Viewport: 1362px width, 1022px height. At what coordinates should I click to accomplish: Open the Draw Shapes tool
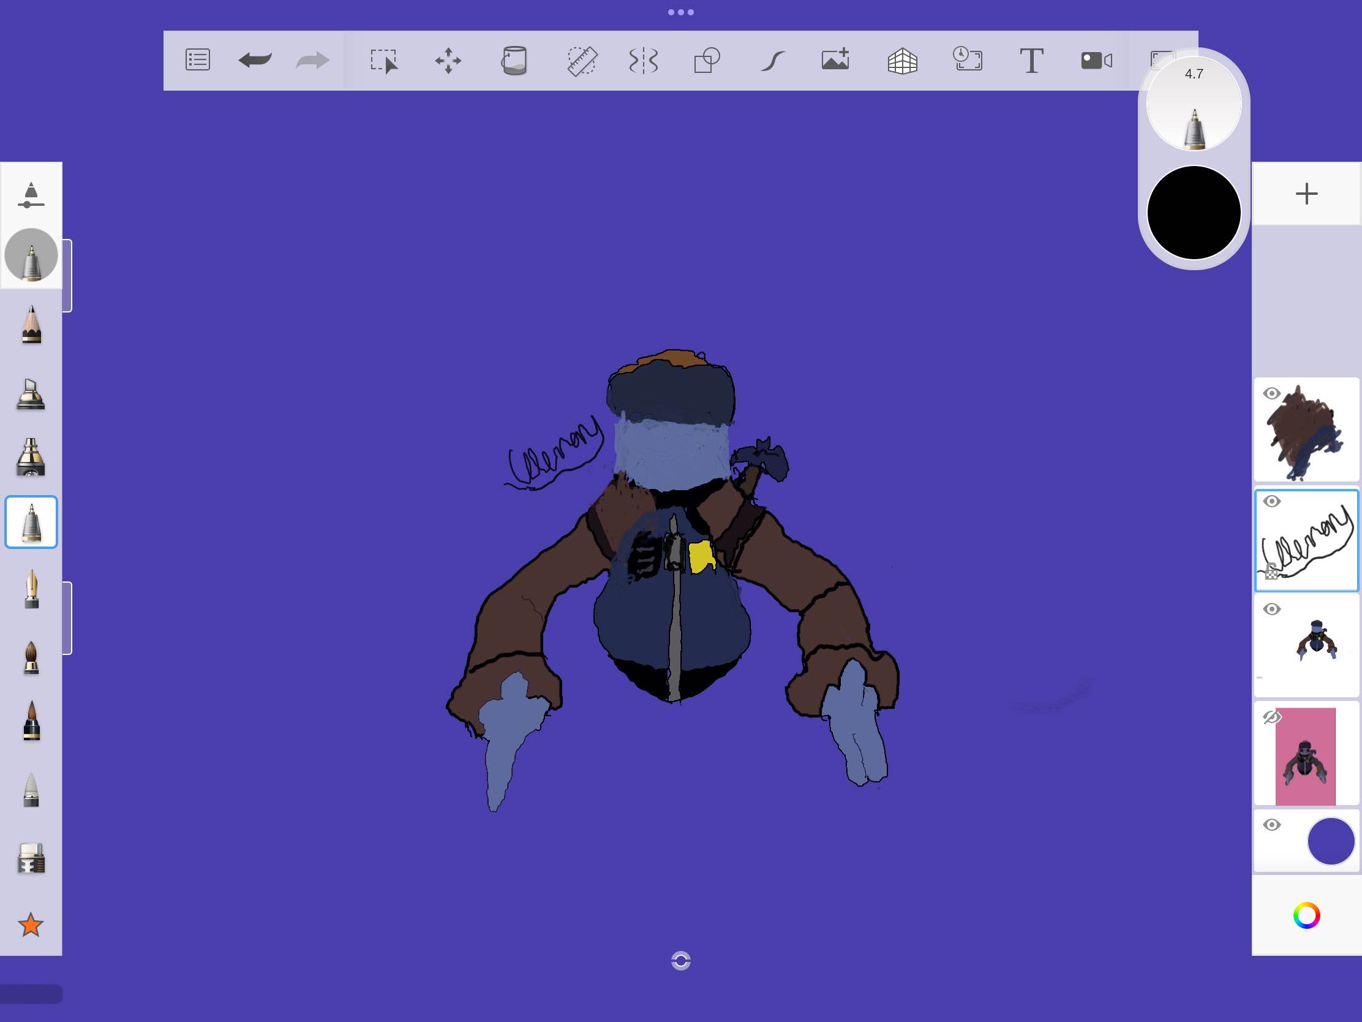click(x=707, y=61)
